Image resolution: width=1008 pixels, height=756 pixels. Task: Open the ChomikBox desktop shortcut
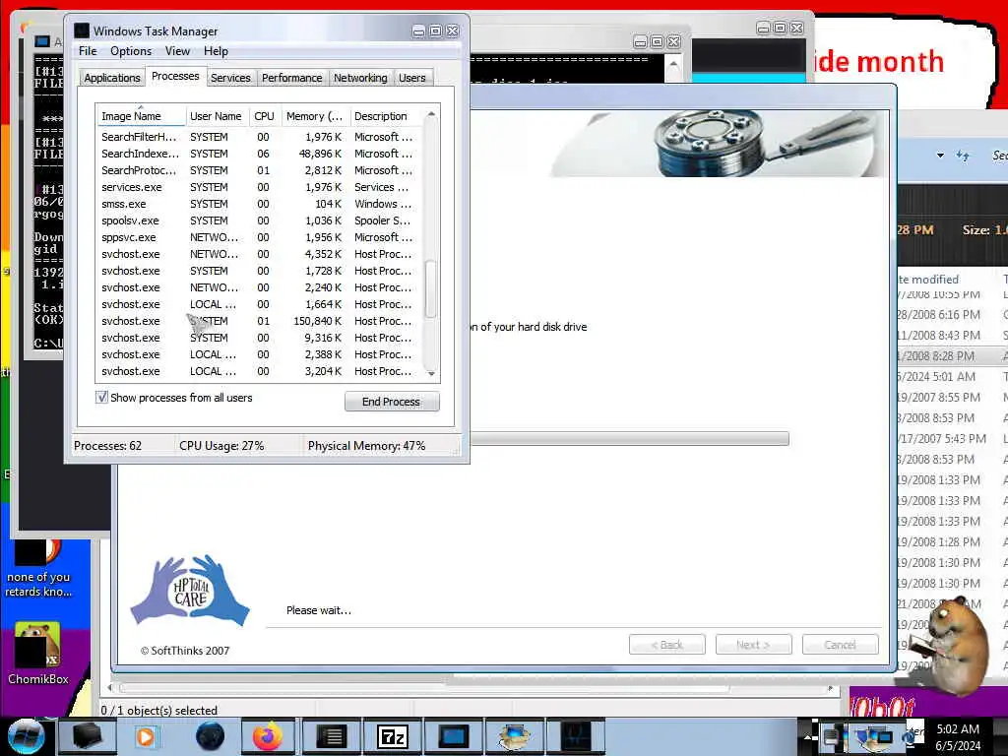click(37, 654)
